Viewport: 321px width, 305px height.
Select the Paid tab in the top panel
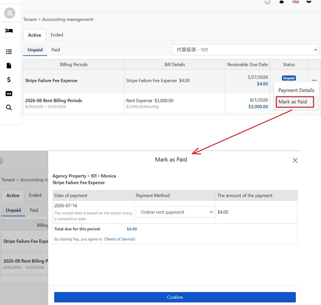[55, 50]
